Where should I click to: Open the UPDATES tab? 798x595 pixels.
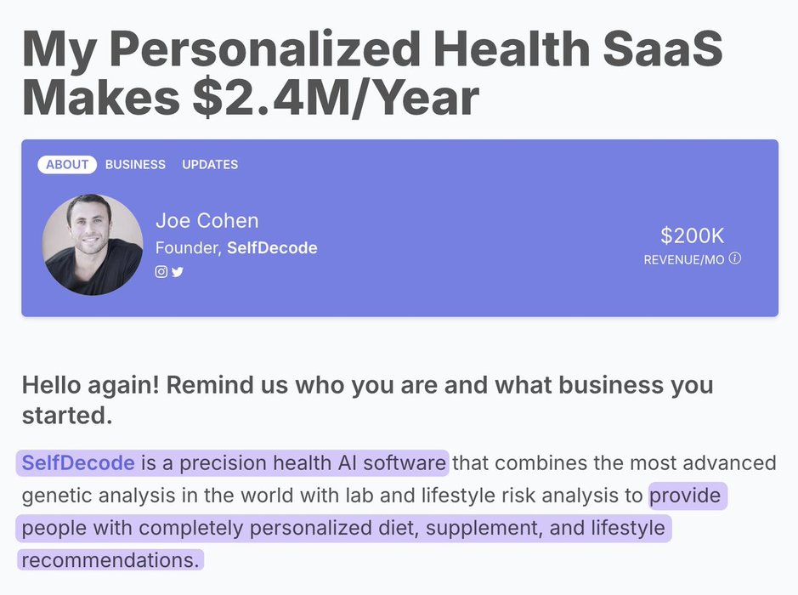[x=210, y=165]
